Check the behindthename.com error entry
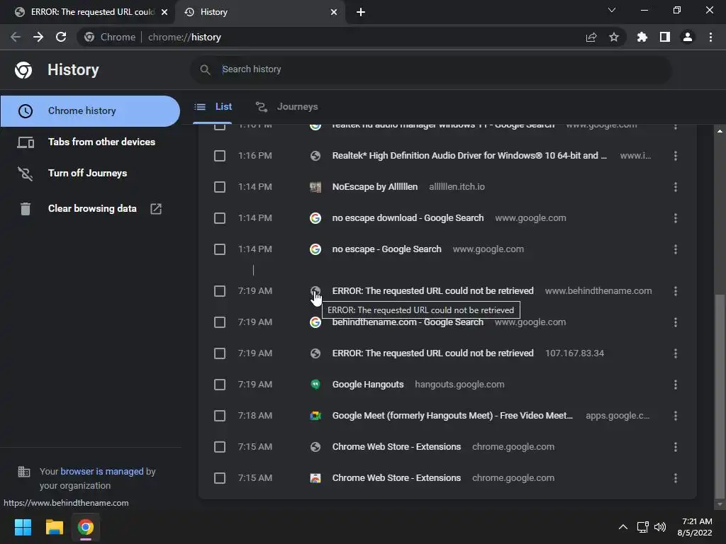Screen dimensions: 726x544 220,291
